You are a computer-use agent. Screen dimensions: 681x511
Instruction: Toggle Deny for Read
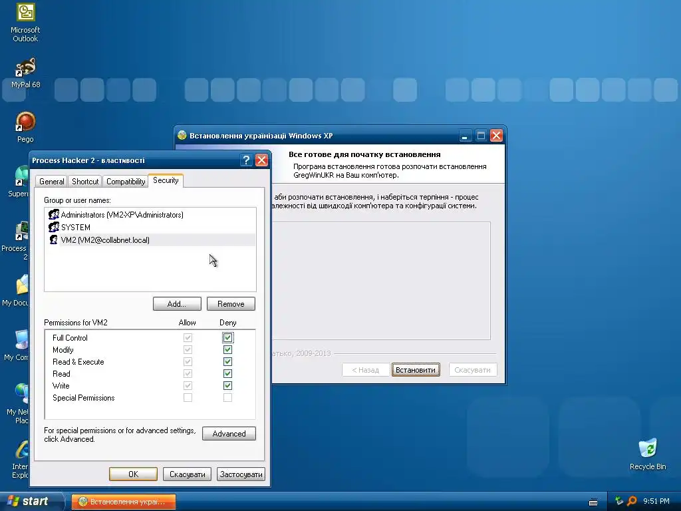tap(227, 374)
